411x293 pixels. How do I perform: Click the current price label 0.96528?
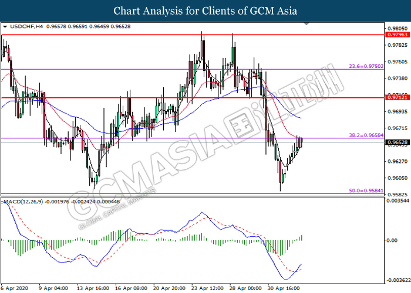(x=397, y=142)
